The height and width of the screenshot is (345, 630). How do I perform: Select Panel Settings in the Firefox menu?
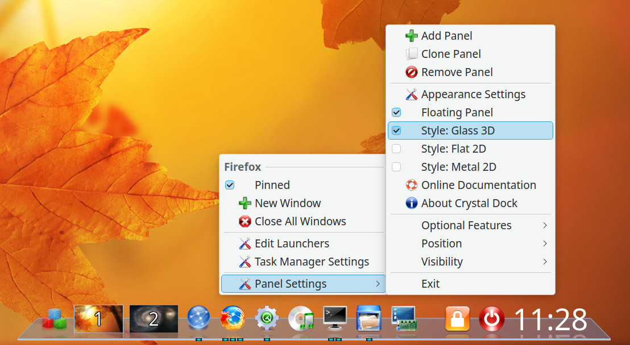pyautogui.click(x=292, y=283)
